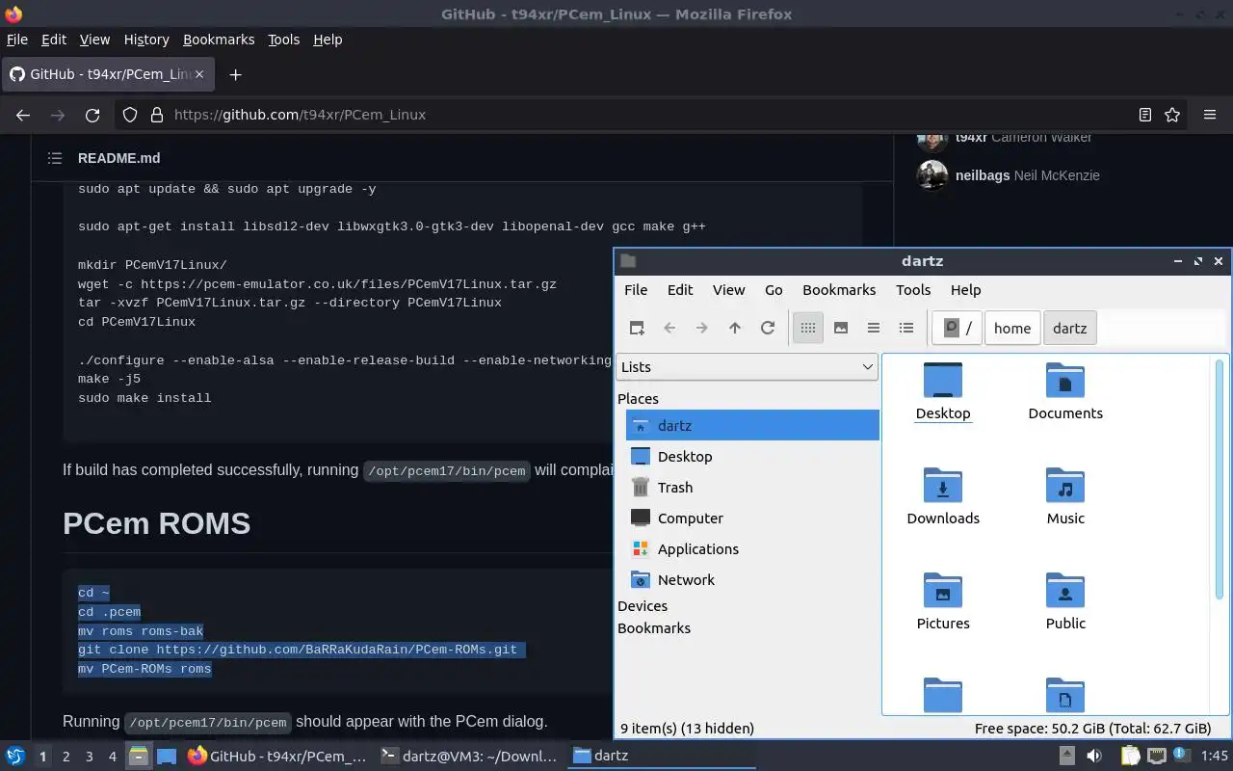Image resolution: width=1233 pixels, height=771 pixels.
Task: Bookmark this page with star icon
Action: (x=1172, y=115)
